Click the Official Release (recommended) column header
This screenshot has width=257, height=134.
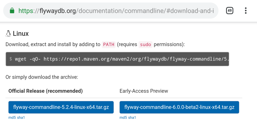coord(46,91)
